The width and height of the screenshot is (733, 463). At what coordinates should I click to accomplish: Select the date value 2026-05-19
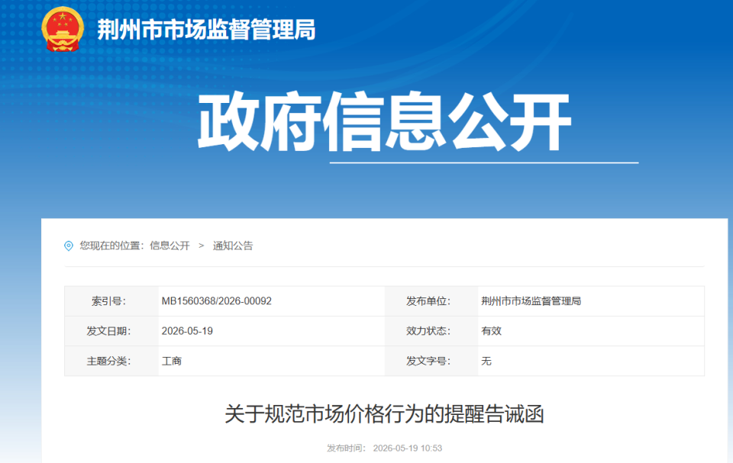click(x=187, y=331)
